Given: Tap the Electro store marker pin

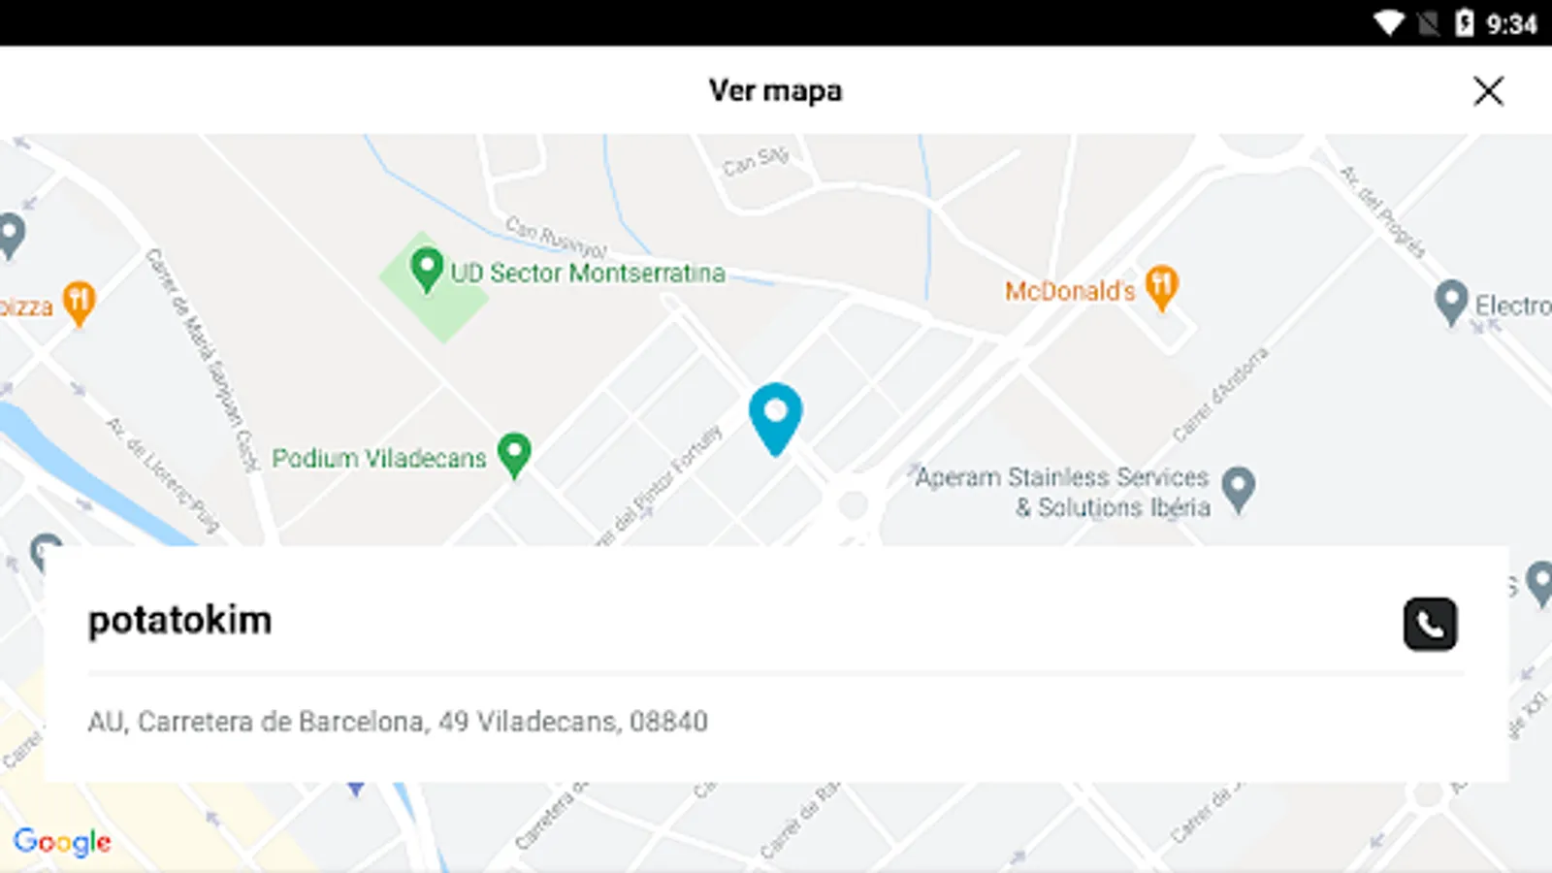Looking at the screenshot, I should point(1450,303).
